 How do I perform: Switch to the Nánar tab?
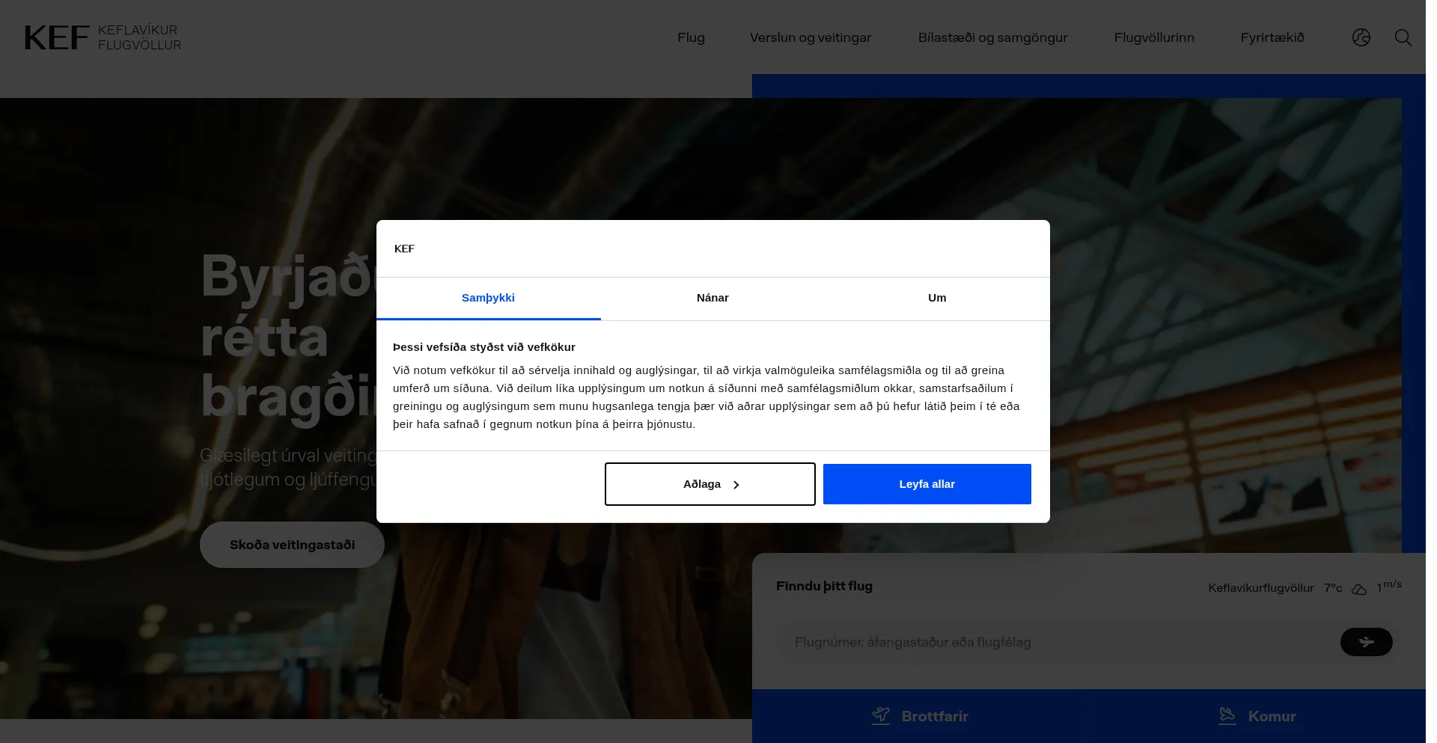pos(713,298)
